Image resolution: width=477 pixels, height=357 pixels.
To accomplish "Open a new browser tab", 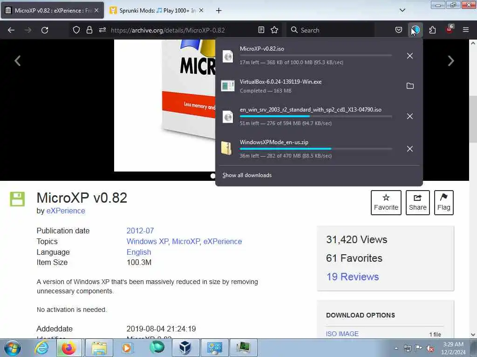I will 219,11.
